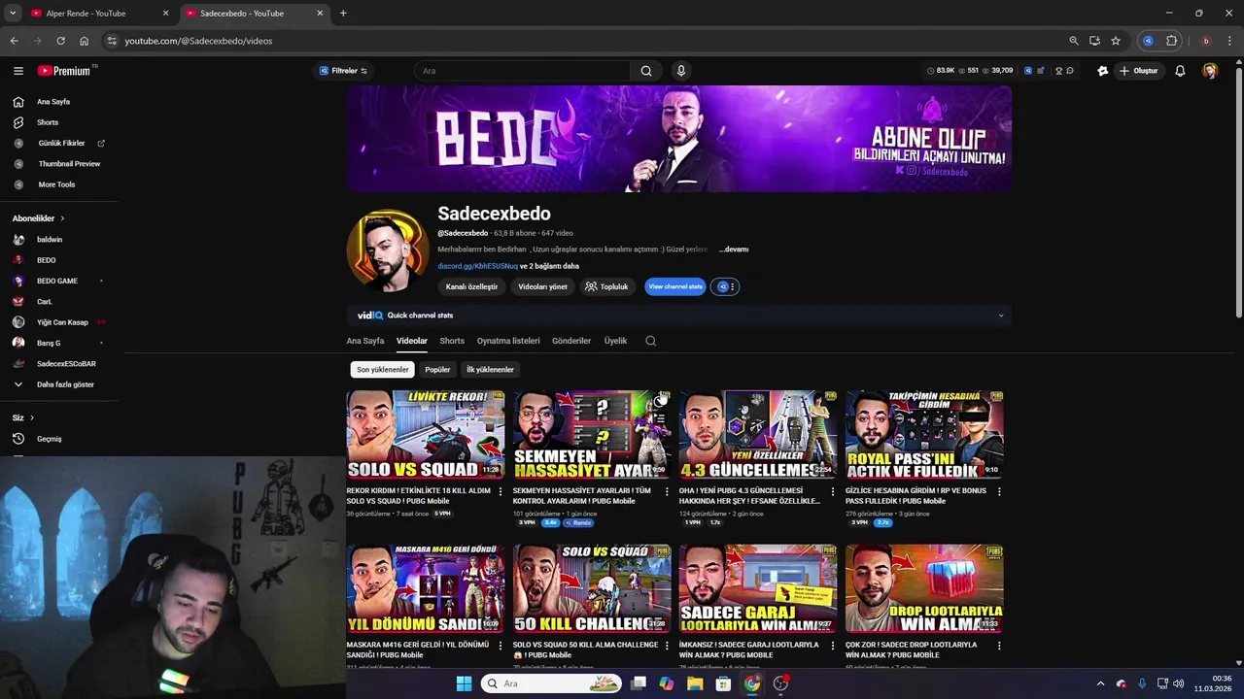
Task: Click the YouTube Premium logo
Action: [x=66, y=71]
